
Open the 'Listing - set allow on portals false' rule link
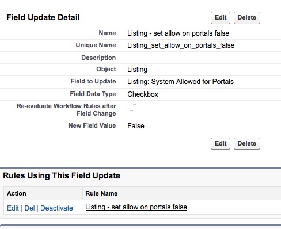coord(136,207)
